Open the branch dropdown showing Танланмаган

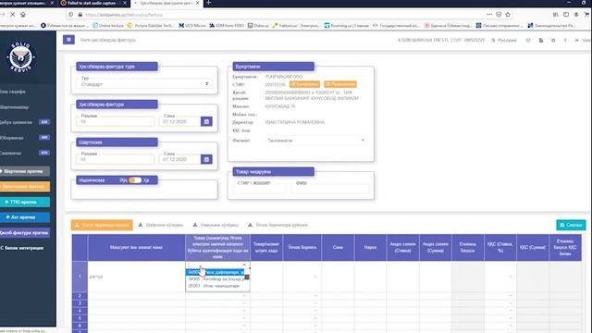[315, 141]
